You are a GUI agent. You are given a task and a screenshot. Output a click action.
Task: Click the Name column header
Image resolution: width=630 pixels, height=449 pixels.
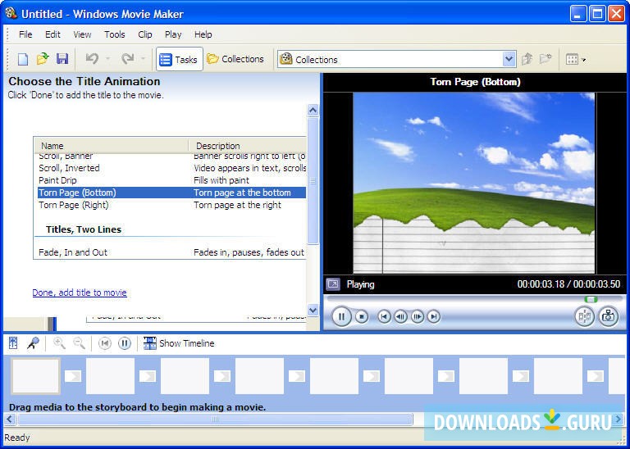pos(111,146)
